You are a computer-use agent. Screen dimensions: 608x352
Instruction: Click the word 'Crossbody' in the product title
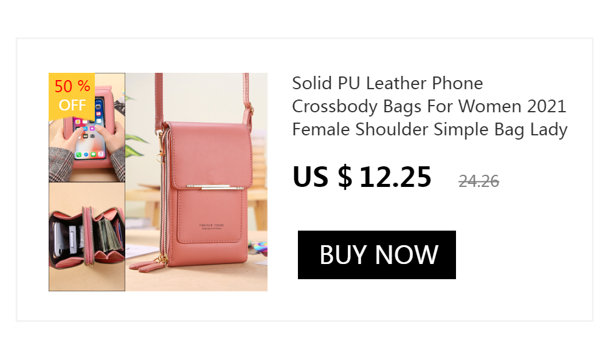(x=334, y=106)
